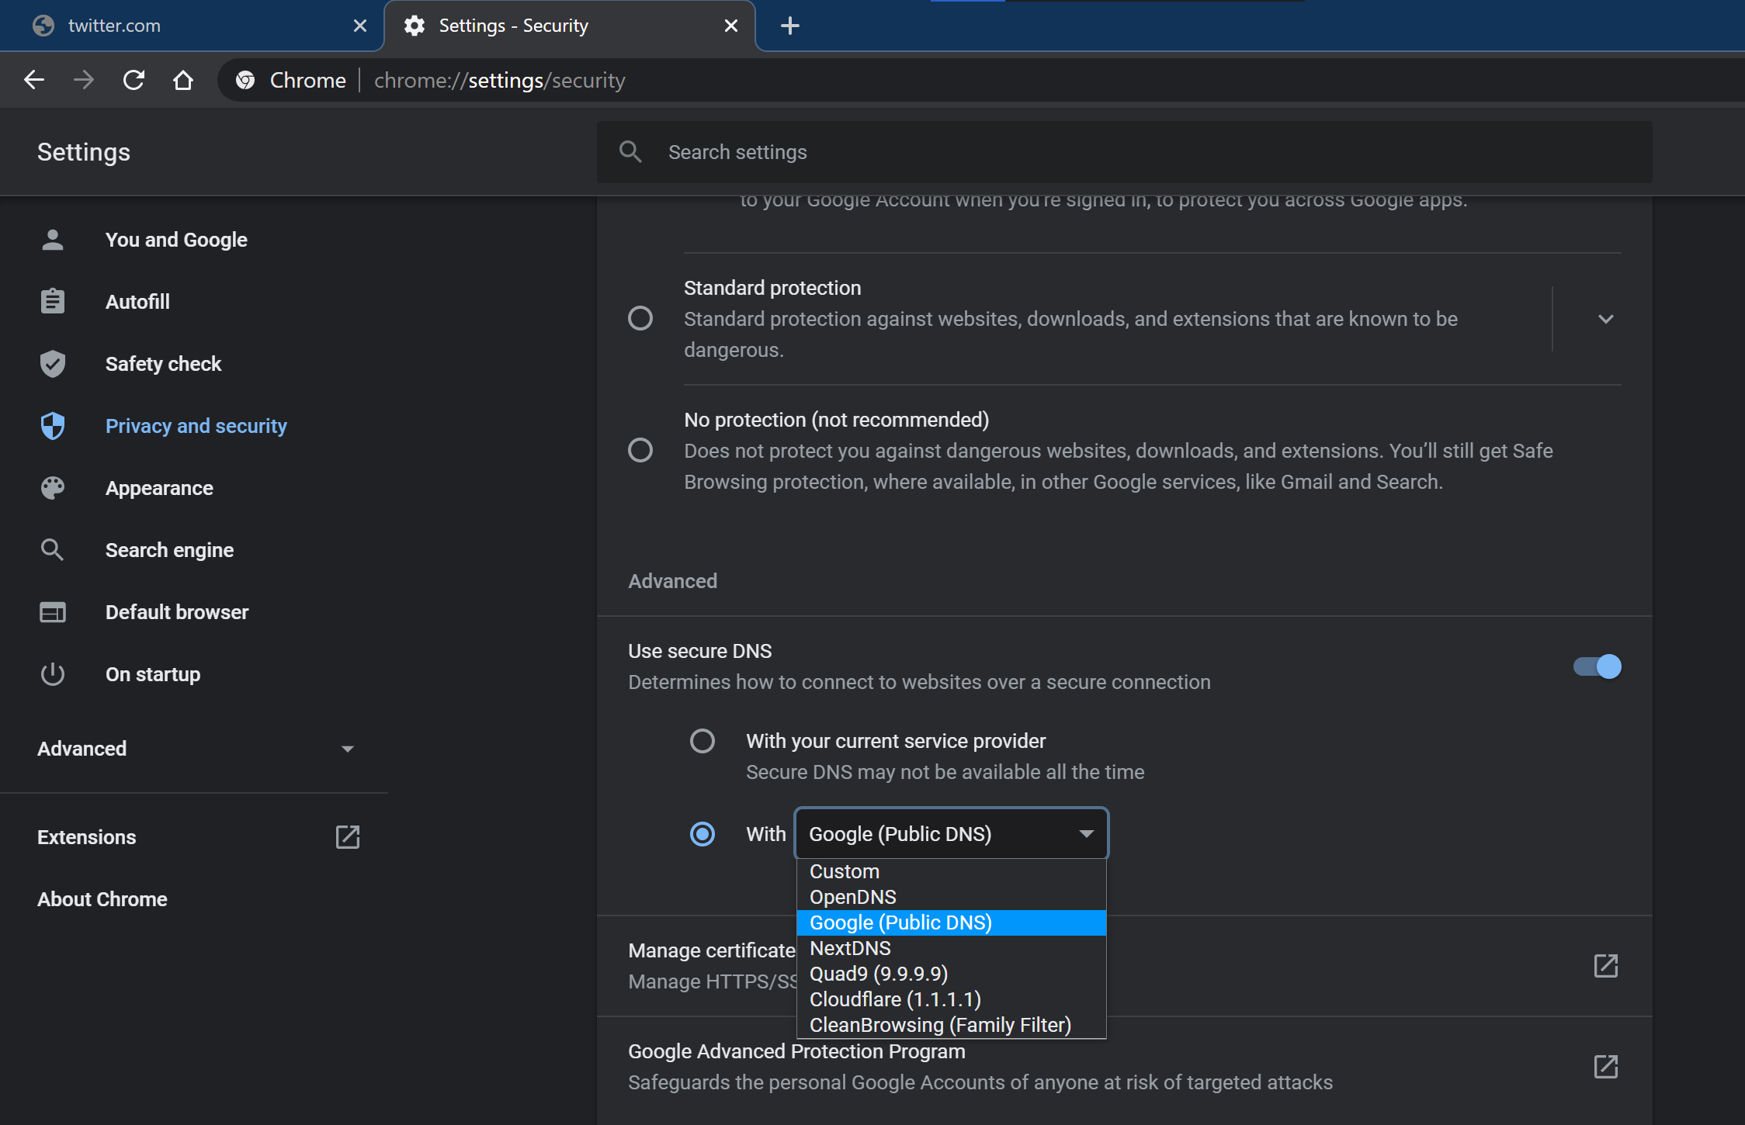Screen dimensions: 1745x1125
Task: Click the Default browser window icon
Action: (x=53, y=612)
